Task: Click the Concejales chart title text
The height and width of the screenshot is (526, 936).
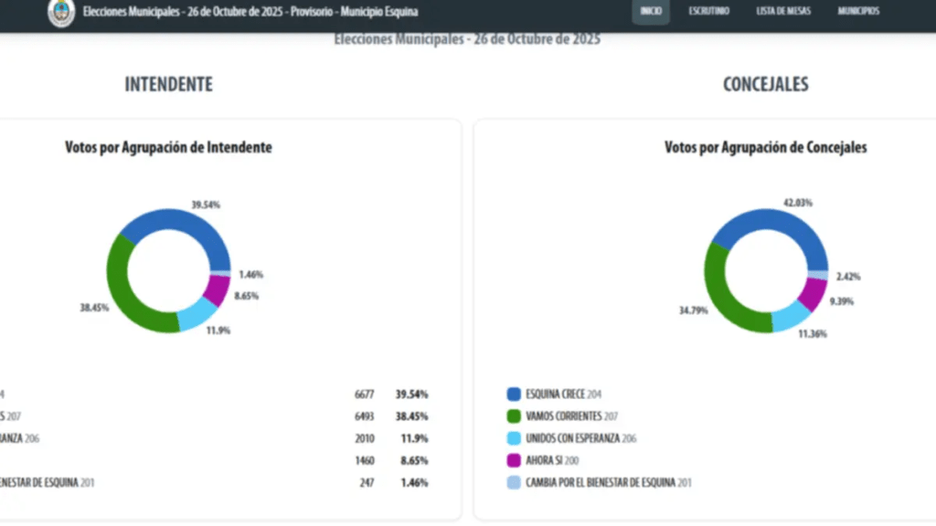Action: point(765,147)
